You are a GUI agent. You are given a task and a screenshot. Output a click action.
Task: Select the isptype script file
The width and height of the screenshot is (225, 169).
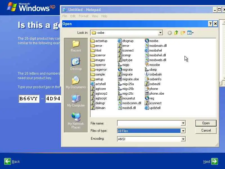[125, 60]
